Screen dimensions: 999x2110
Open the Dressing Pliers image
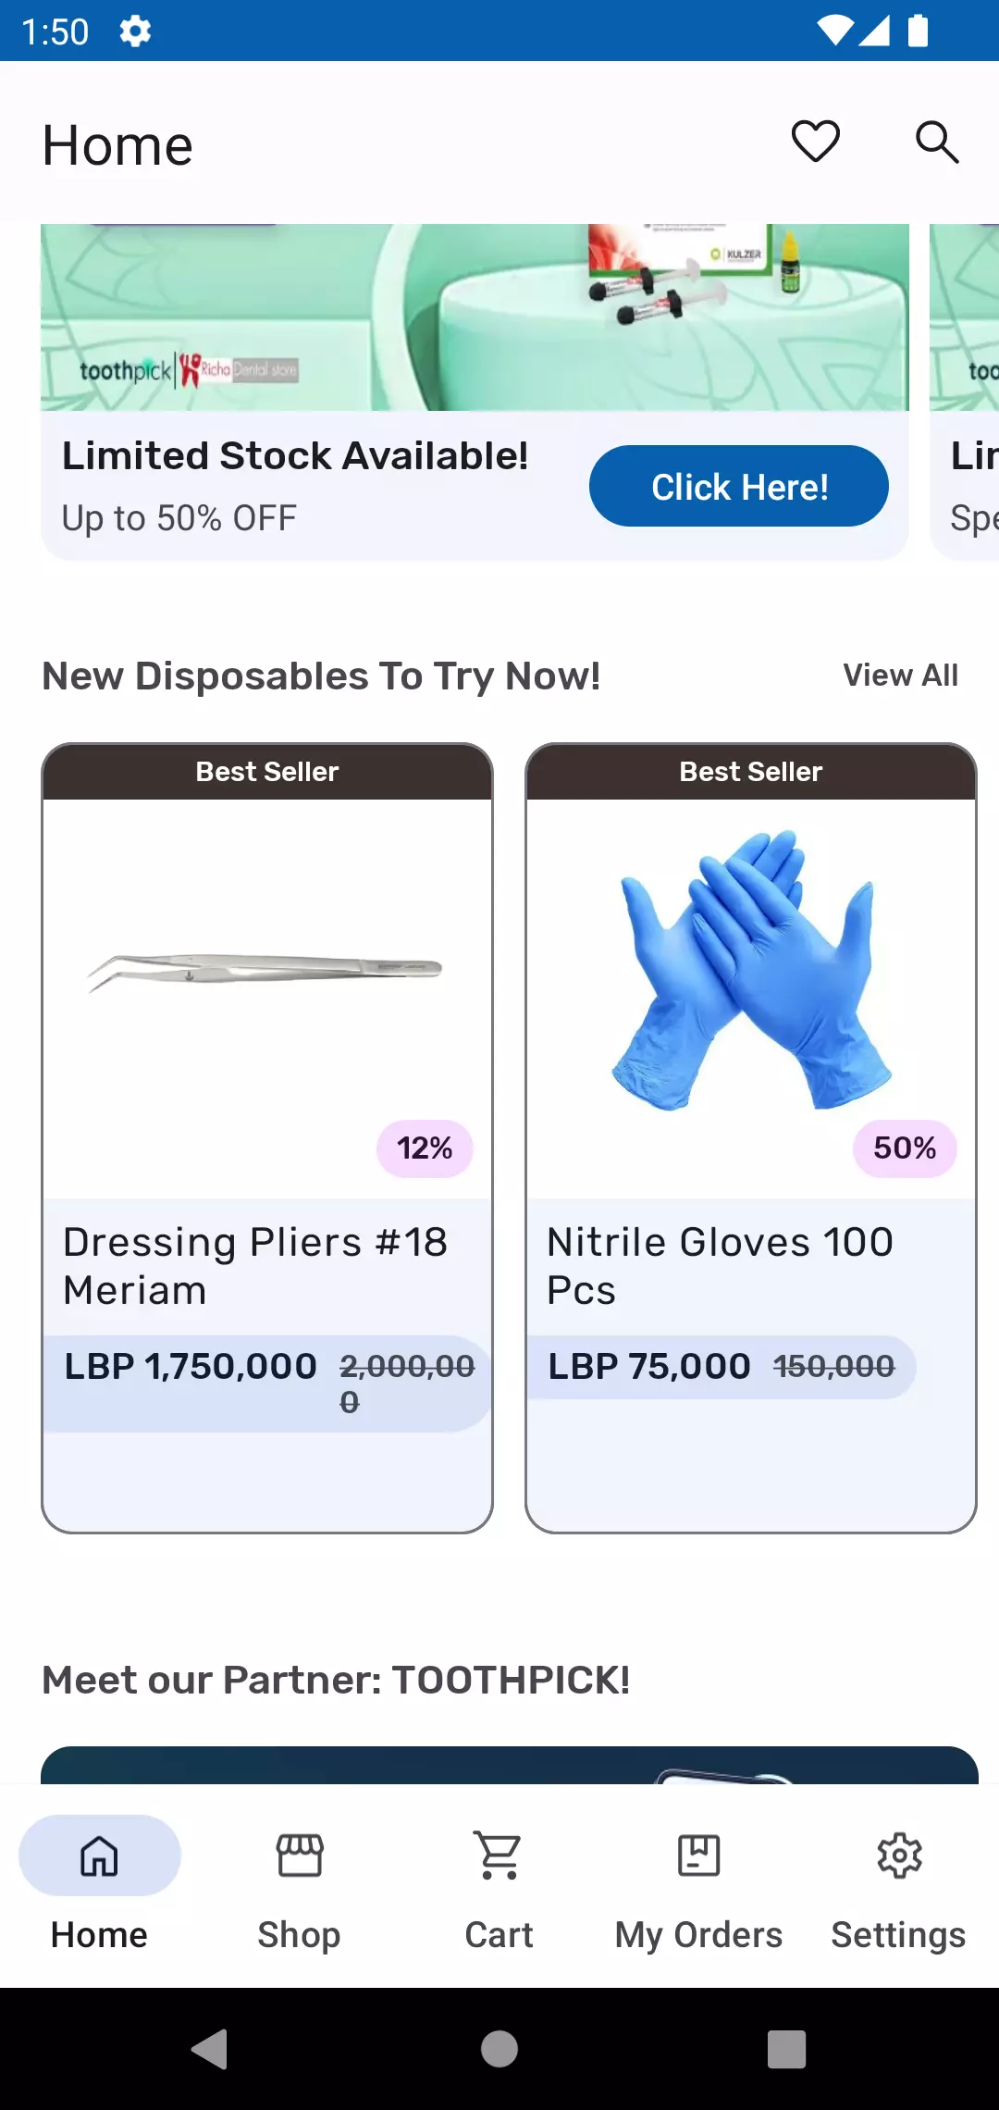pos(266,972)
